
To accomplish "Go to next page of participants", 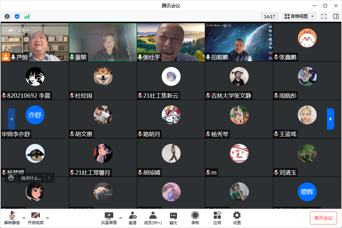I will click(x=331, y=119).
